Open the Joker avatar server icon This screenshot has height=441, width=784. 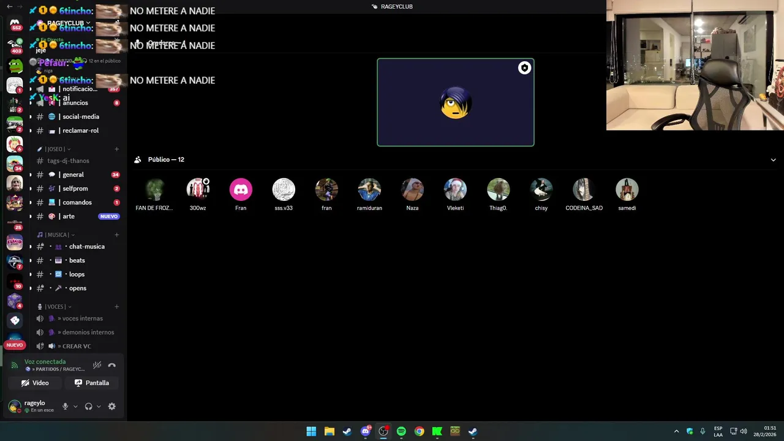point(15,183)
